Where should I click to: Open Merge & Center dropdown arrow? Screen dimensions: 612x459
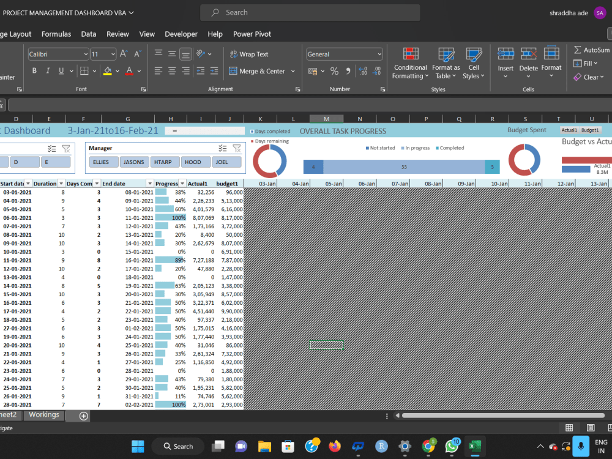click(x=293, y=71)
